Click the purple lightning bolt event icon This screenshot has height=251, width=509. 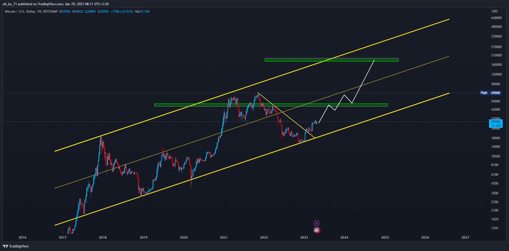(x=316, y=223)
